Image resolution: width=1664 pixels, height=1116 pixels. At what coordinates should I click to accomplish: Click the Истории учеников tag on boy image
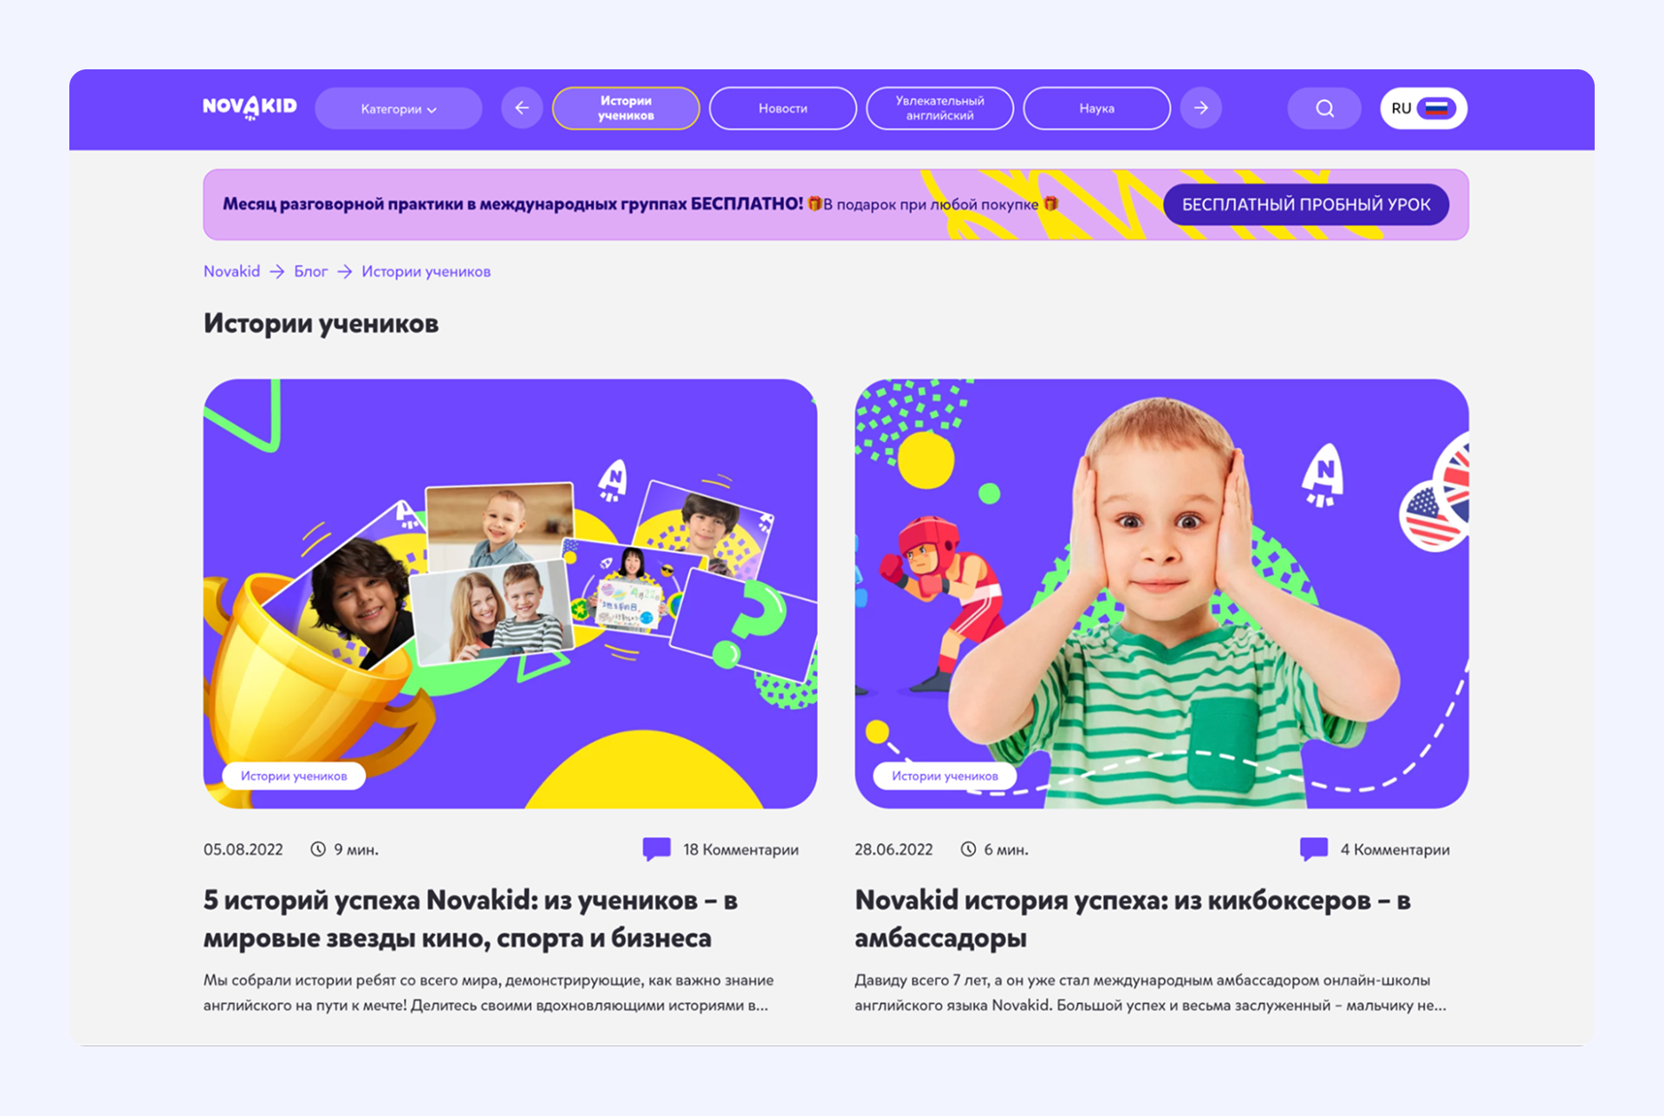(x=945, y=775)
